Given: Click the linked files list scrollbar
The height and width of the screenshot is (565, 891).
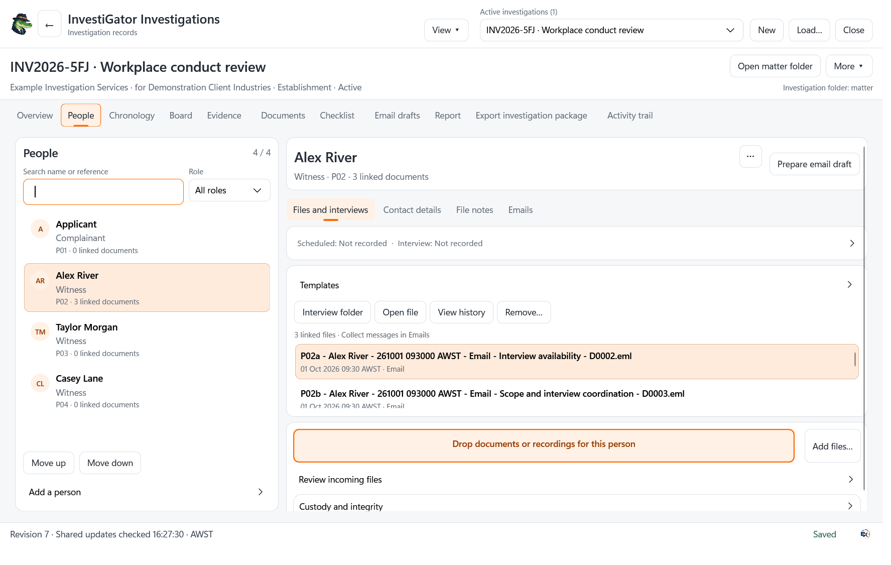Looking at the screenshot, I should 855,359.
